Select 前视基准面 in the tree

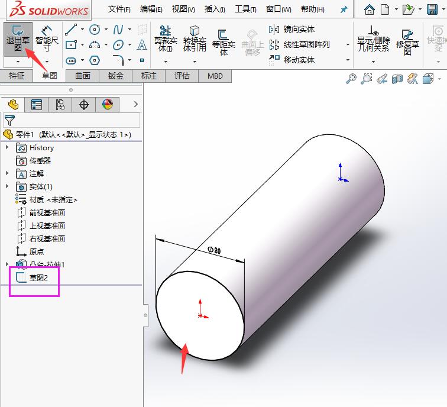pos(41,212)
